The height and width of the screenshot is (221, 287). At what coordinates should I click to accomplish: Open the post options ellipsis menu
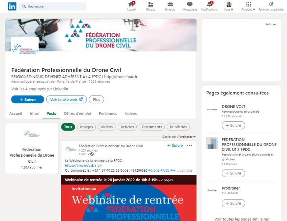(190, 146)
